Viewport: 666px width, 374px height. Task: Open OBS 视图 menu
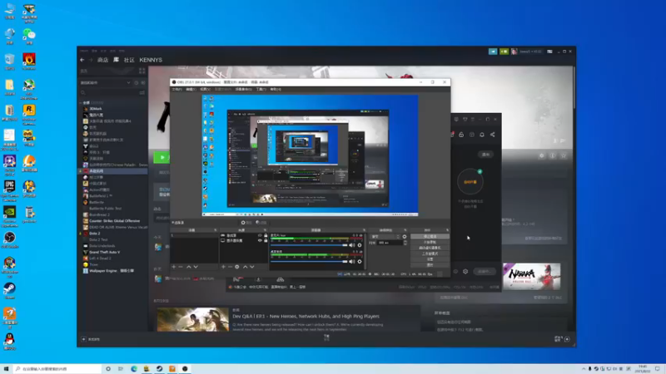pos(205,90)
